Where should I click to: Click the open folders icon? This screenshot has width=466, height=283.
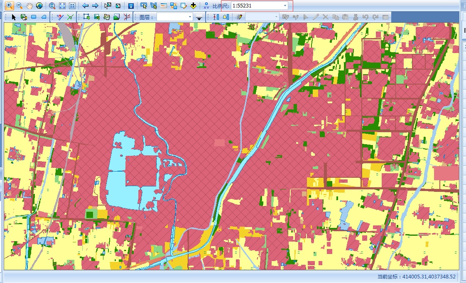click(106, 17)
